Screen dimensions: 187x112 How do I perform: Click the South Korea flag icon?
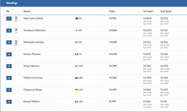[x=76, y=66]
